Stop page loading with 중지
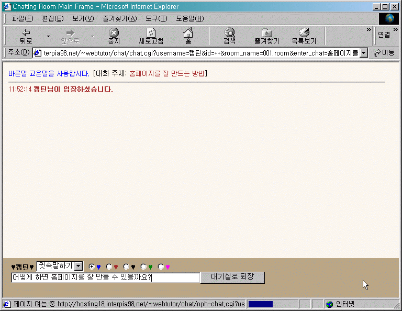 click(114, 36)
